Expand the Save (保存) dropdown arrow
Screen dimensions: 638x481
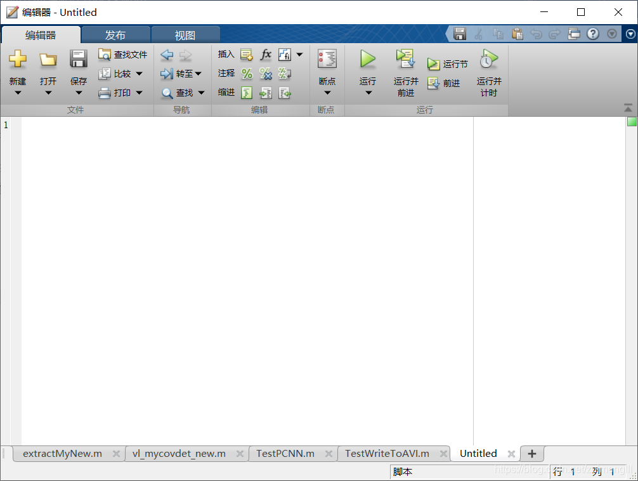79,93
